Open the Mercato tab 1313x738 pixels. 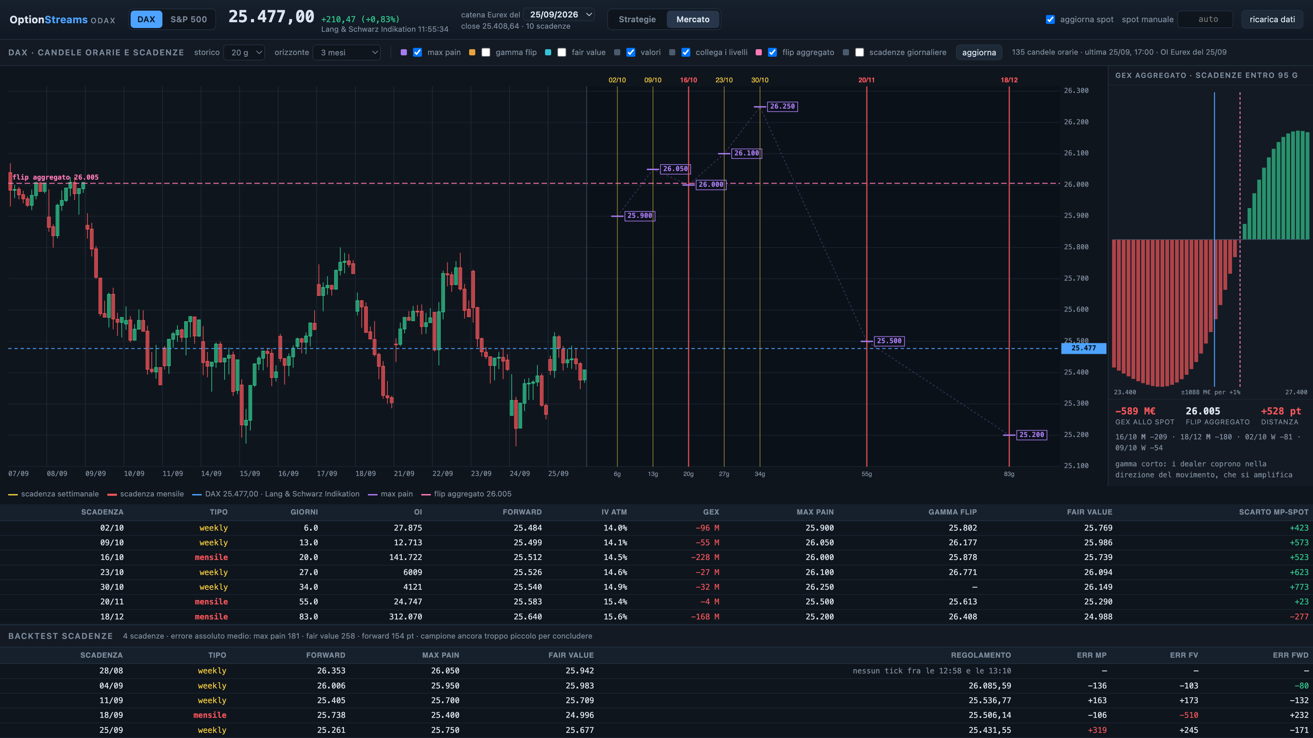pyautogui.click(x=693, y=19)
